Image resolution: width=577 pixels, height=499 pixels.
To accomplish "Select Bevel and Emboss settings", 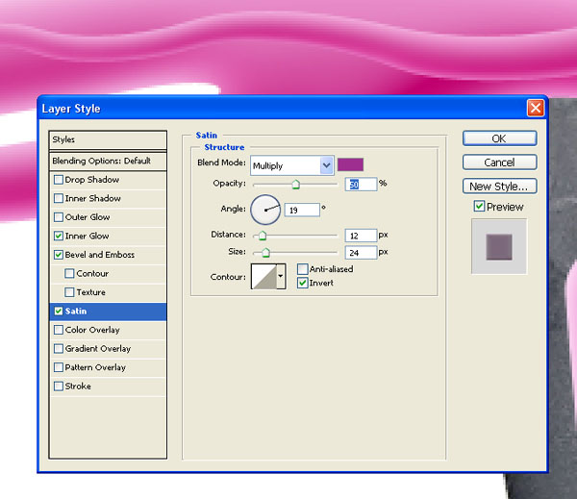I will click(100, 255).
